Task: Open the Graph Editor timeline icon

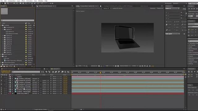Action: pyautogui.click(x=68, y=72)
